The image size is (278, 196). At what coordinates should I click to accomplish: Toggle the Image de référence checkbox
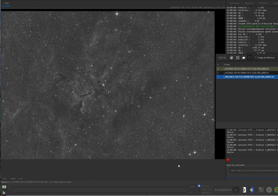pyautogui.click(x=256, y=57)
